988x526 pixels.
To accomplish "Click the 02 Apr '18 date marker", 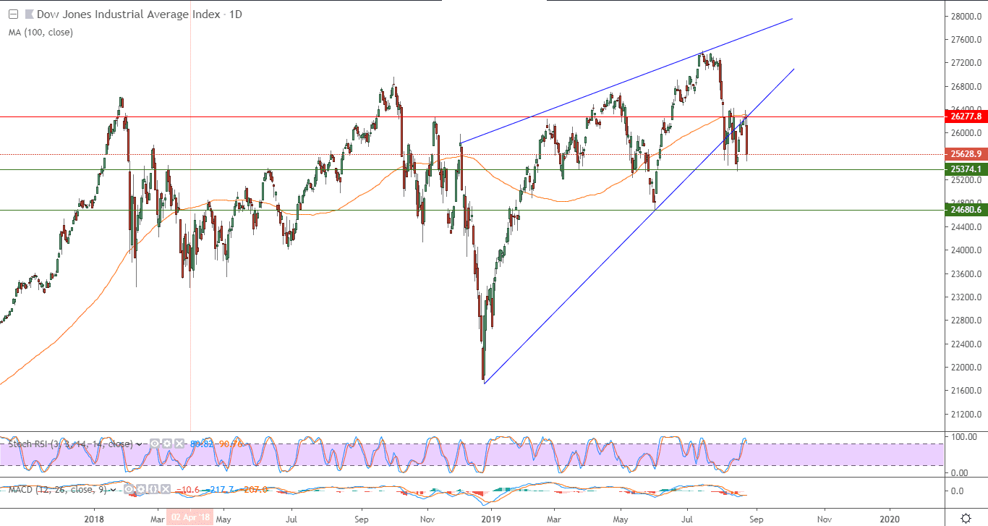I will 191,518.
